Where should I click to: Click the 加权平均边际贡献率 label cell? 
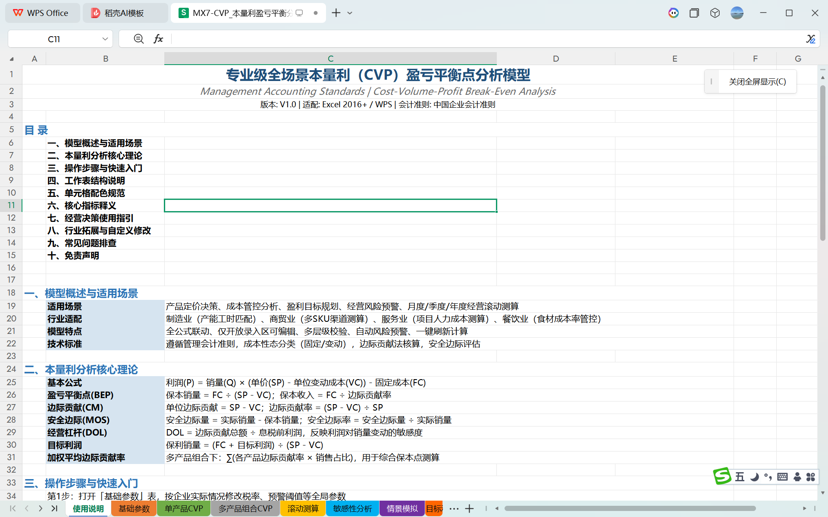click(x=105, y=458)
